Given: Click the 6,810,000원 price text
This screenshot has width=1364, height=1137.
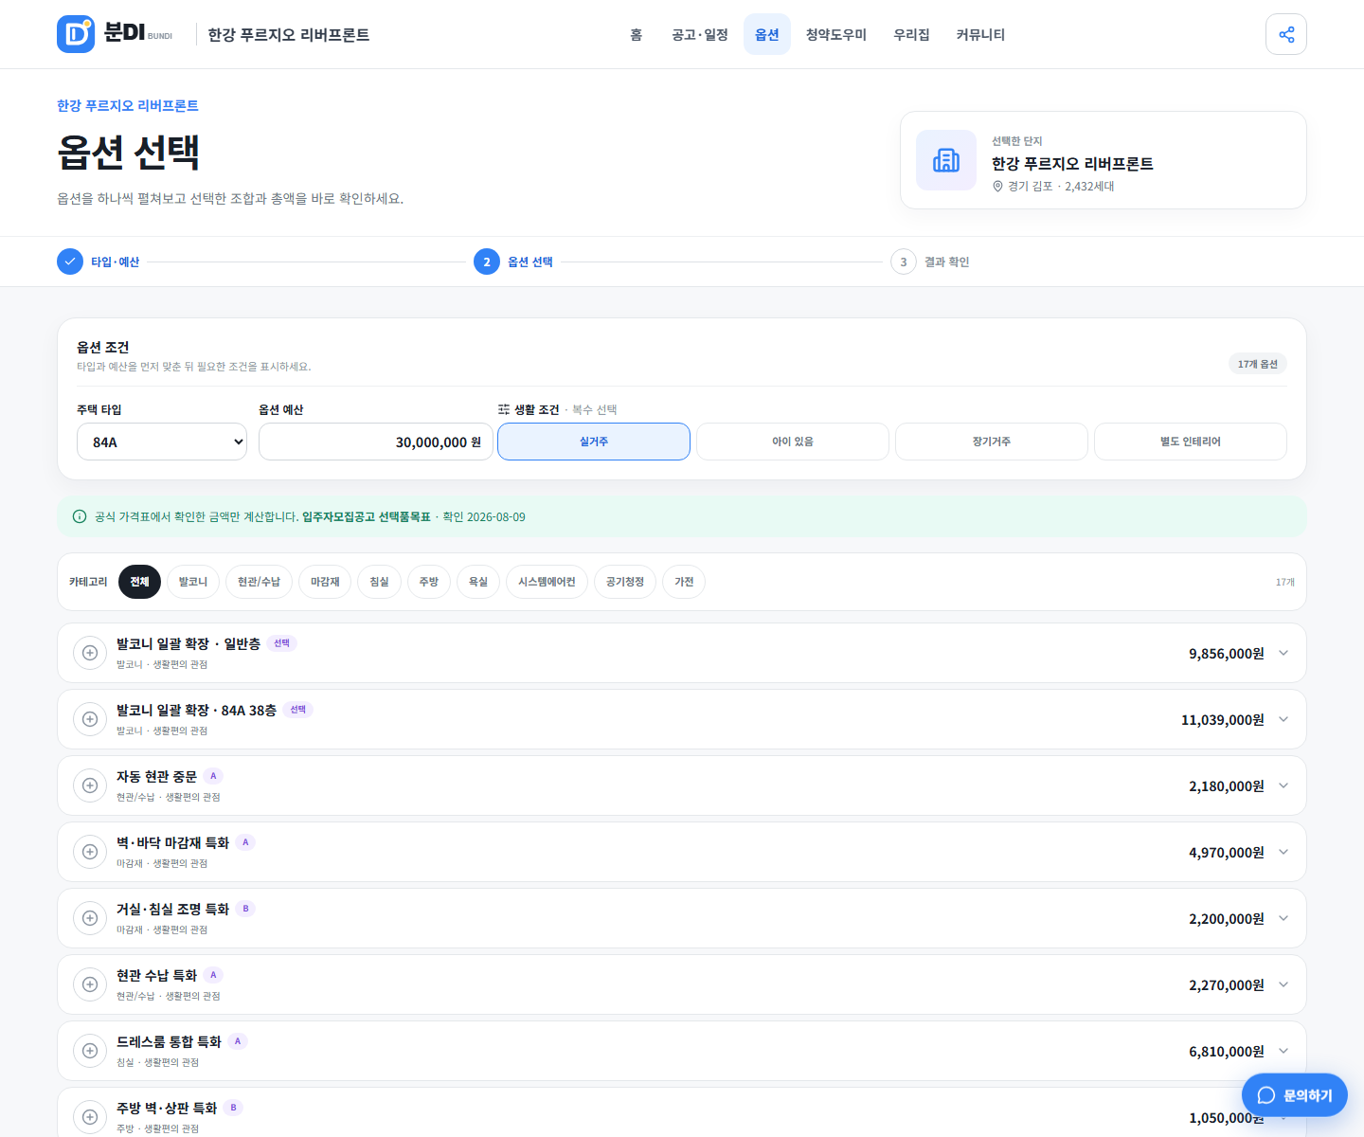Looking at the screenshot, I should click(1227, 1051).
